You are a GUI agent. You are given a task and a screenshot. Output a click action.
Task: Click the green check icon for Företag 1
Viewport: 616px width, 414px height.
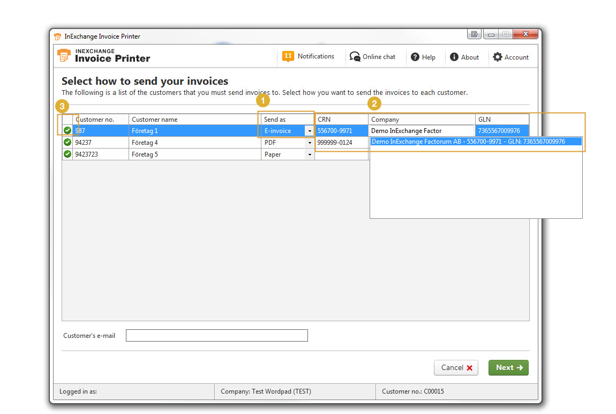coord(67,130)
